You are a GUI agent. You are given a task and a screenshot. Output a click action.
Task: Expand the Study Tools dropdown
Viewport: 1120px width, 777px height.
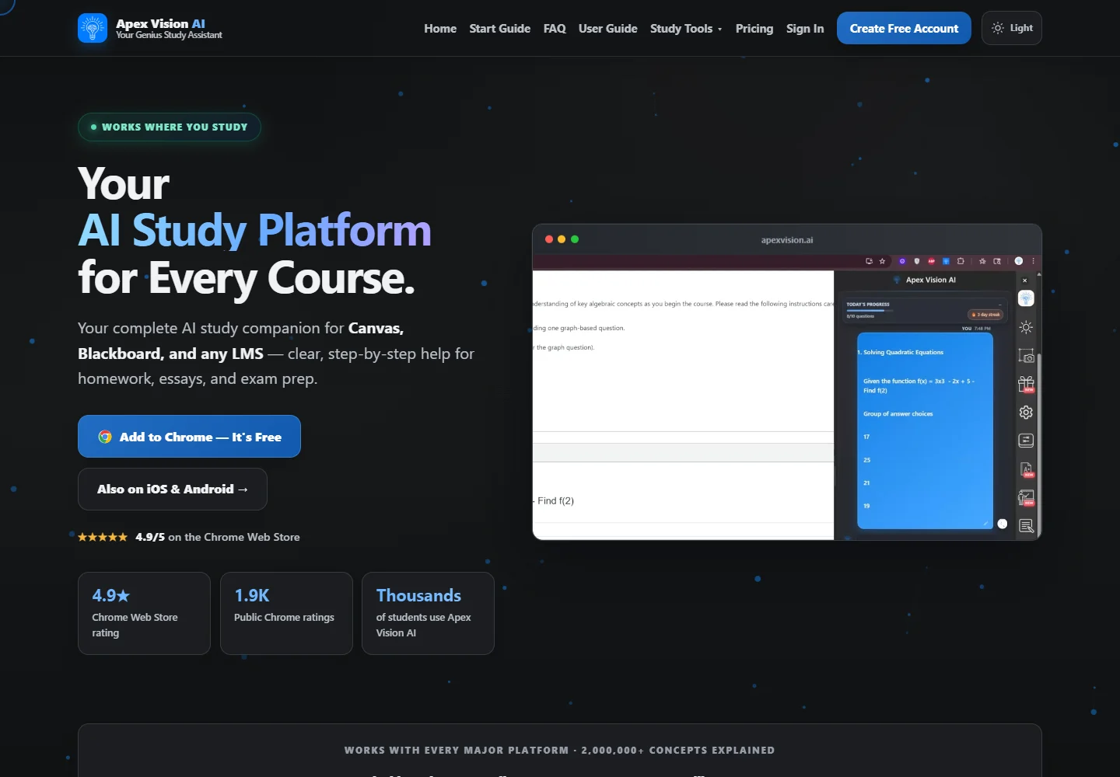(x=686, y=29)
